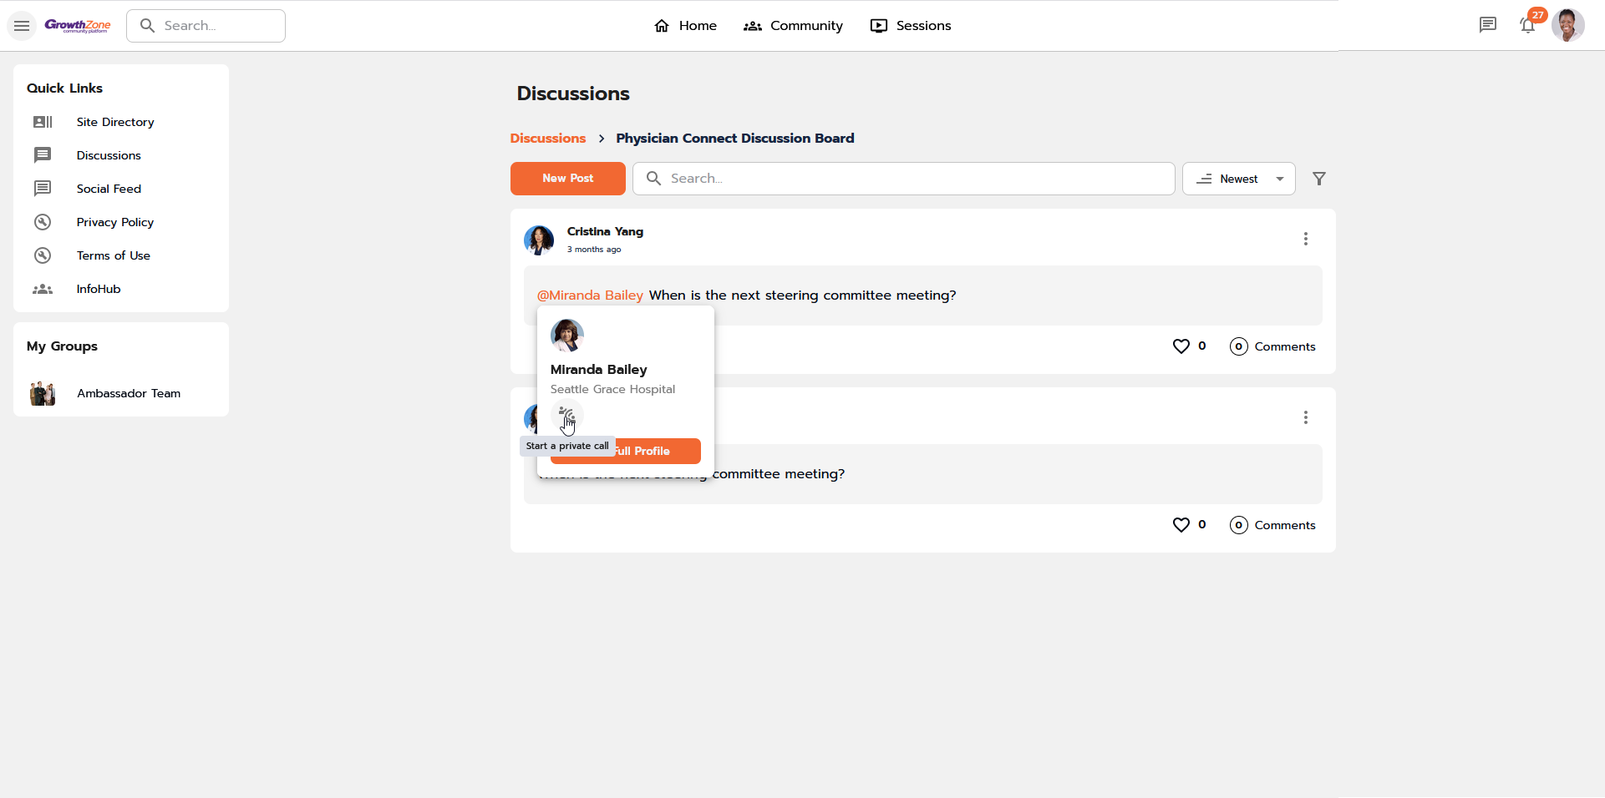Viewport: 1605px width, 798px height.
Task: Expand the Newest sort dropdown
Action: click(x=1238, y=179)
